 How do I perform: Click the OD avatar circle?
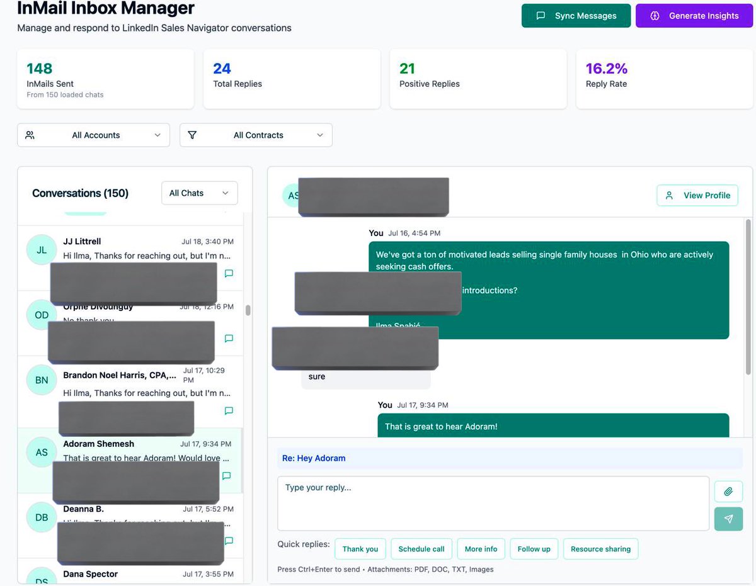pos(42,315)
